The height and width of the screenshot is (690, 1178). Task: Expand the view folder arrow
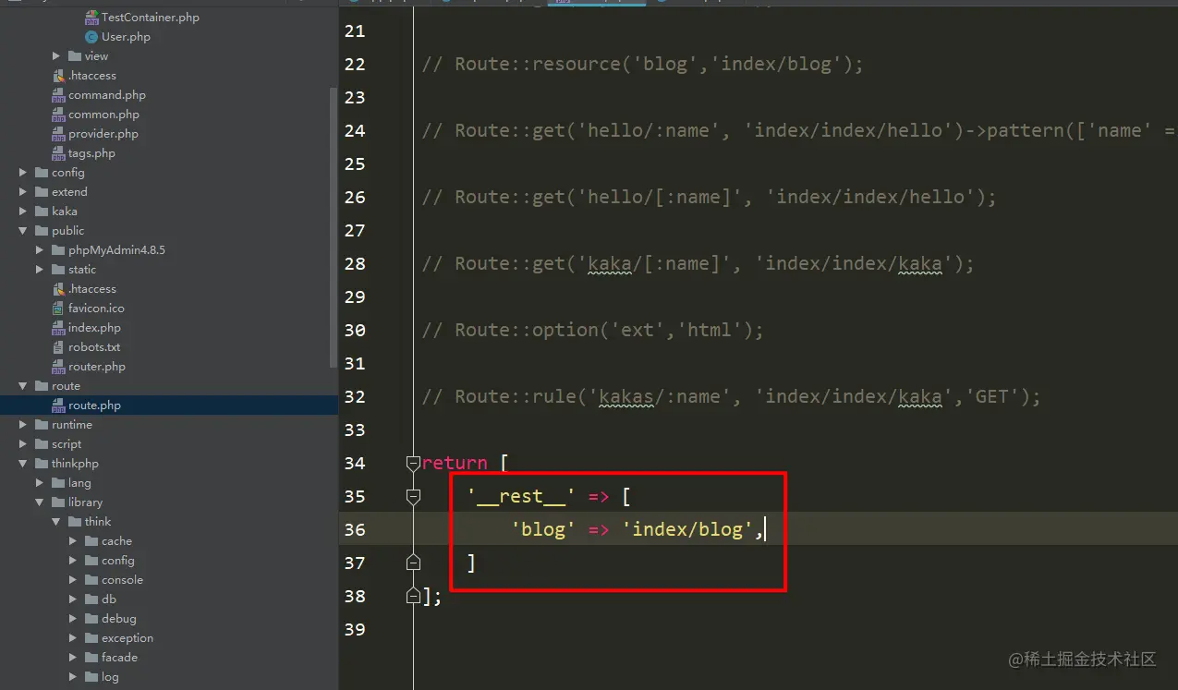tap(56, 56)
